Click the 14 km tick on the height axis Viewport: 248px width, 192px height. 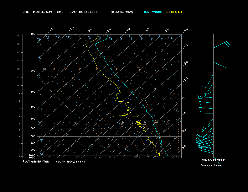pyautogui.click(x=18, y=52)
